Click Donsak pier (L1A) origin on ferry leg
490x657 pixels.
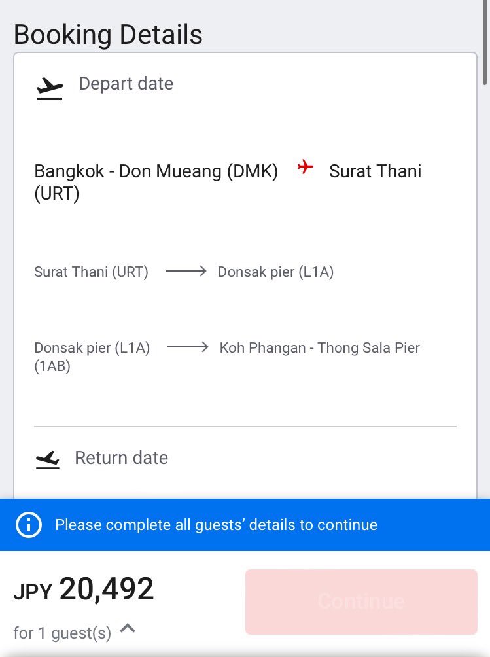coord(92,348)
